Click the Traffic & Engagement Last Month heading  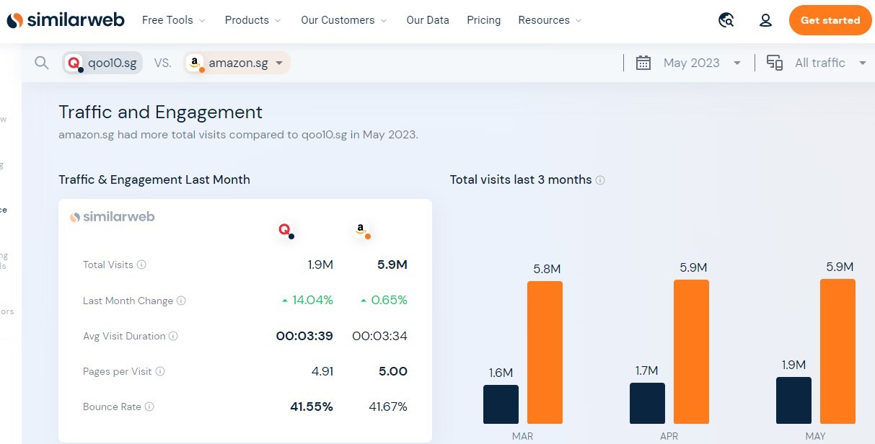pyautogui.click(x=154, y=179)
